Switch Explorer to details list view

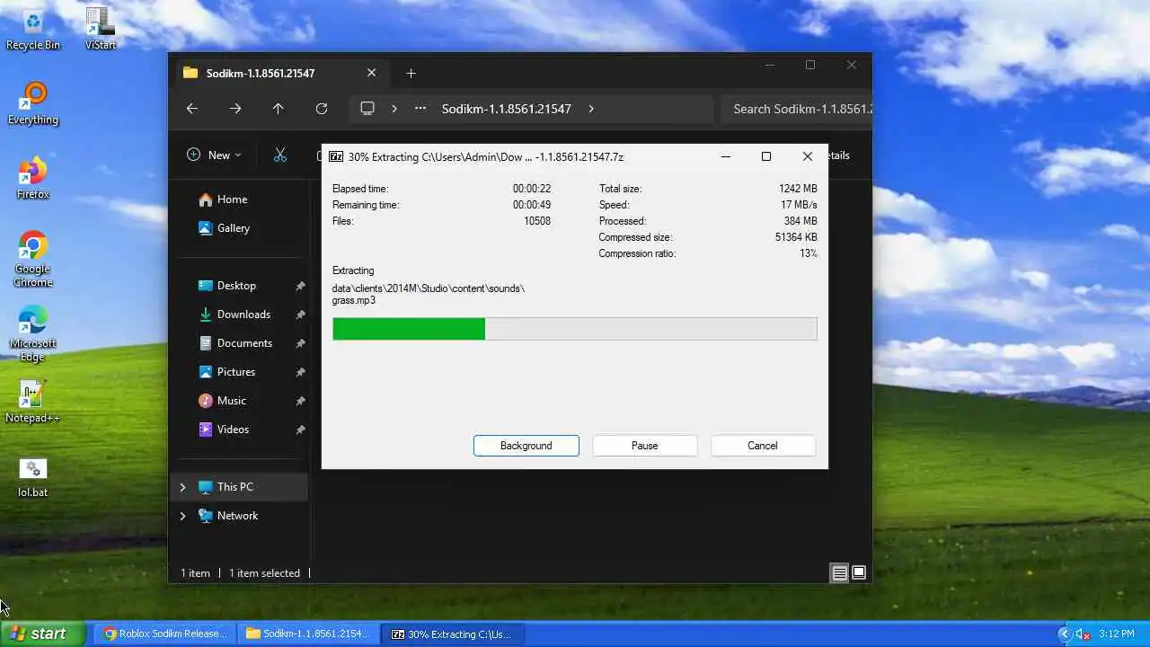(839, 573)
